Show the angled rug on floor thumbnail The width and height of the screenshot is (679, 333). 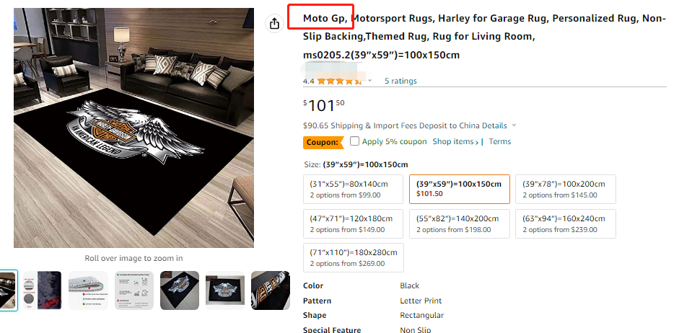pos(179,290)
